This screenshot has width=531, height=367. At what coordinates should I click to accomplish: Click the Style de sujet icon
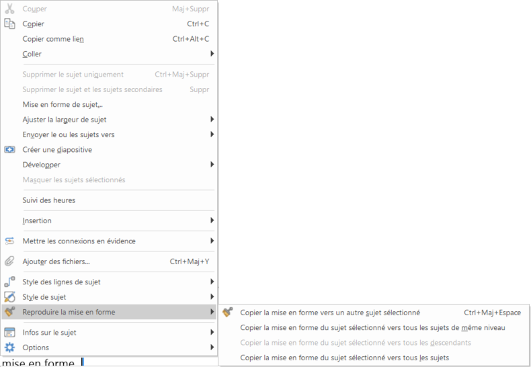[x=9, y=297]
